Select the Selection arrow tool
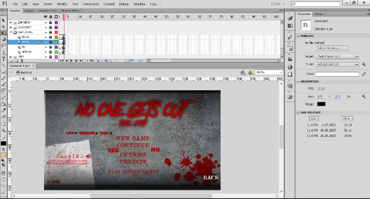The image size is (370, 199). click(3, 20)
